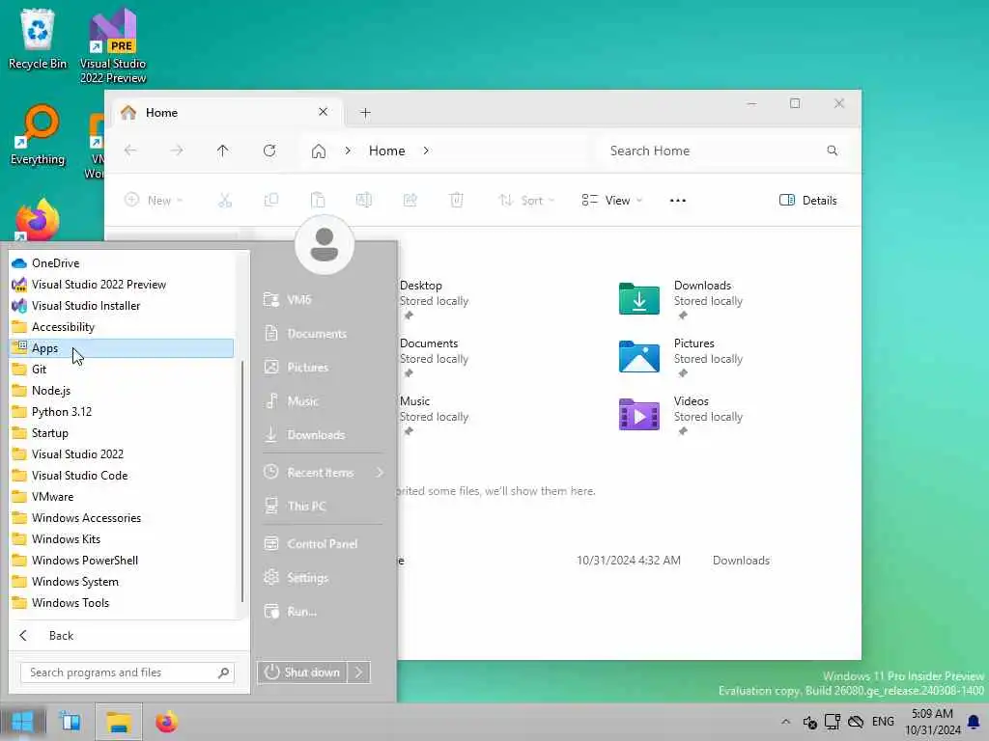The height and width of the screenshot is (741, 989).
Task: Open the New dropdown in File Explorer
Action: pyautogui.click(x=154, y=201)
